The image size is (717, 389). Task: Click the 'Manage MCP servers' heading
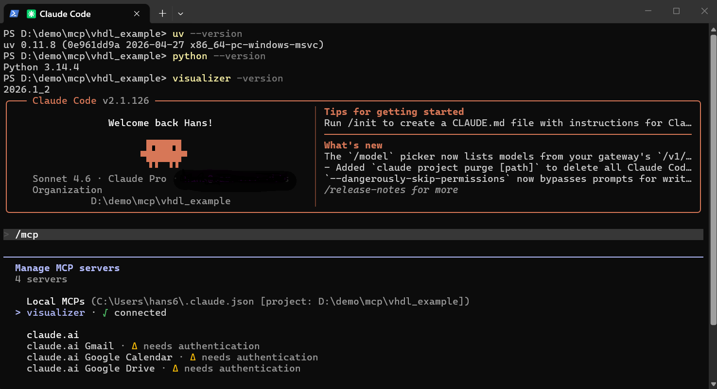tap(67, 268)
